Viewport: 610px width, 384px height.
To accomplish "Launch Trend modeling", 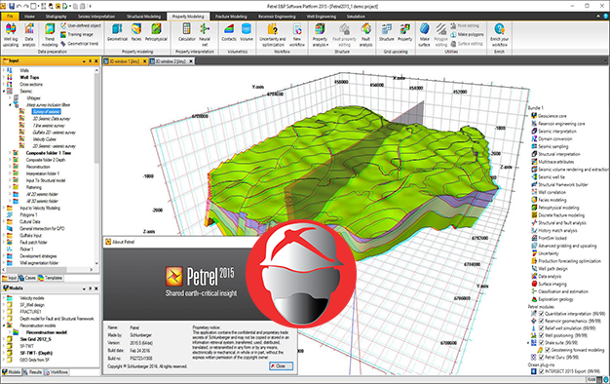I will (x=50, y=35).
